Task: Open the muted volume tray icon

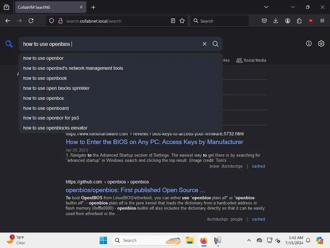Action: coord(278,240)
